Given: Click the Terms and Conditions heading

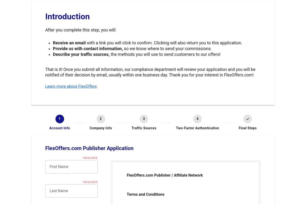Looking at the screenshot, I should pyautogui.click(x=146, y=194).
